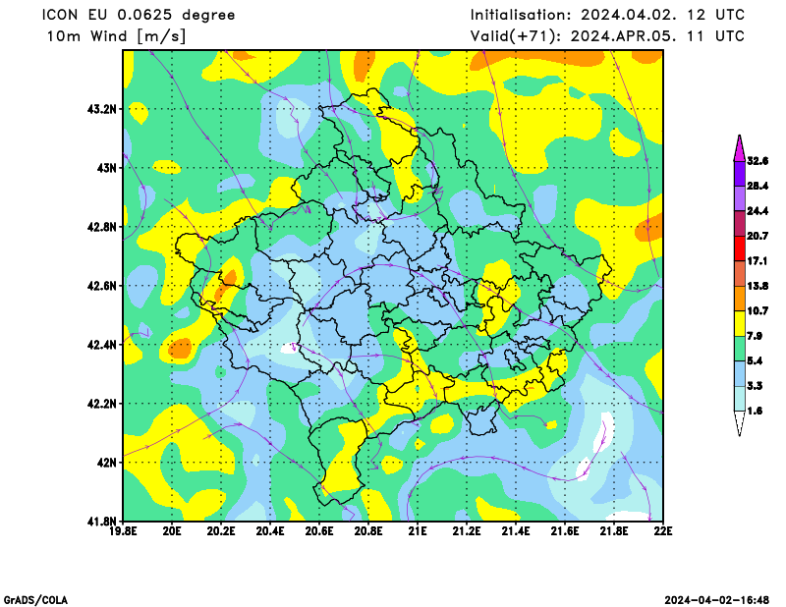Click the purple 28.4–32.6 legend color band

(x=740, y=174)
